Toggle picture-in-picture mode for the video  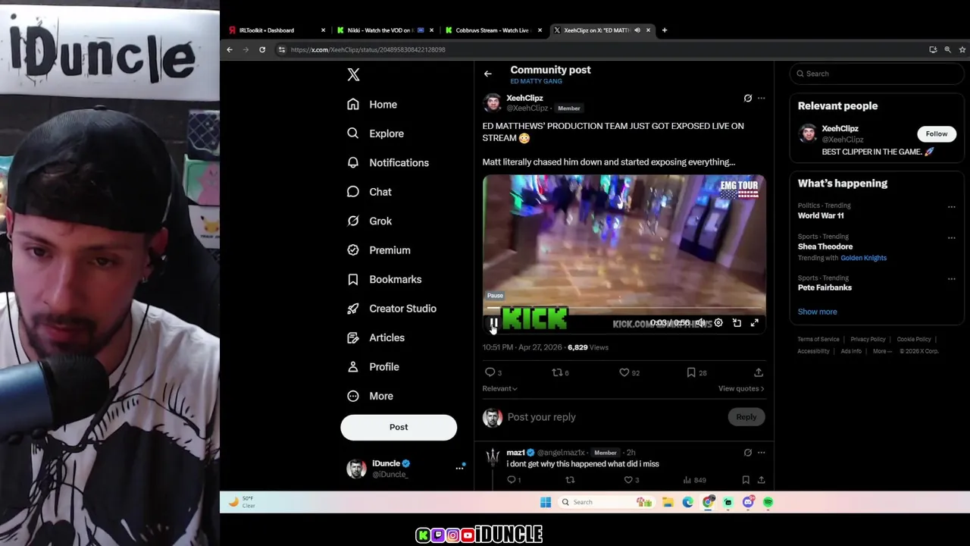[x=737, y=323]
